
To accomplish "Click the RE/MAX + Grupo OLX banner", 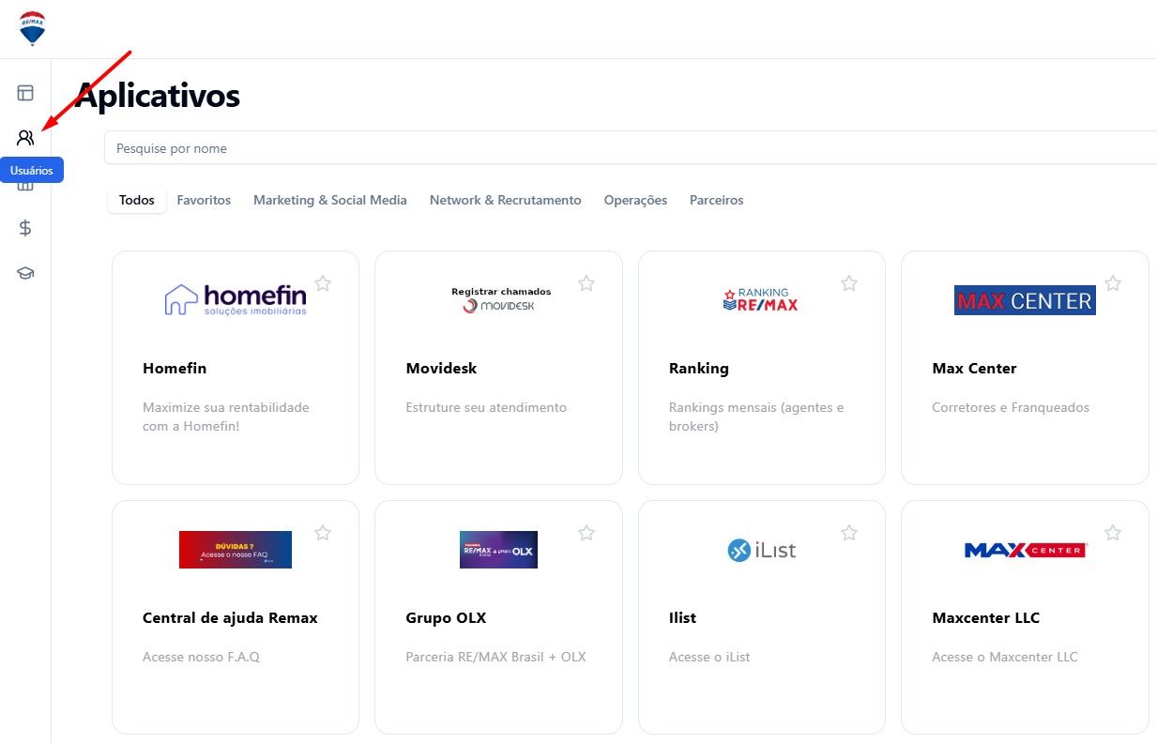I will coord(498,550).
